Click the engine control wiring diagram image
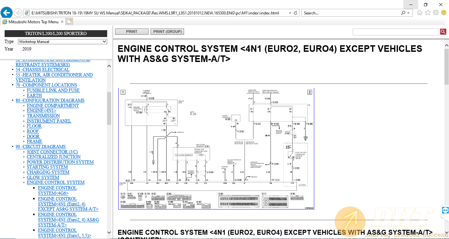 click(216, 149)
